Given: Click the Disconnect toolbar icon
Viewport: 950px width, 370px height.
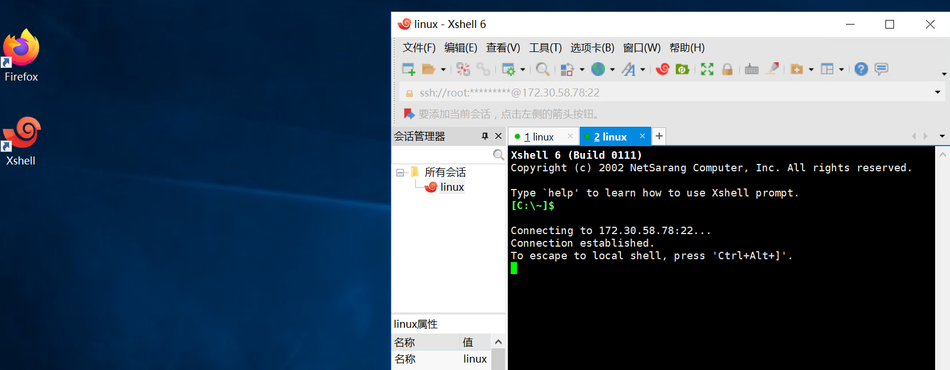Looking at the screenshot, I should (463, 69).
